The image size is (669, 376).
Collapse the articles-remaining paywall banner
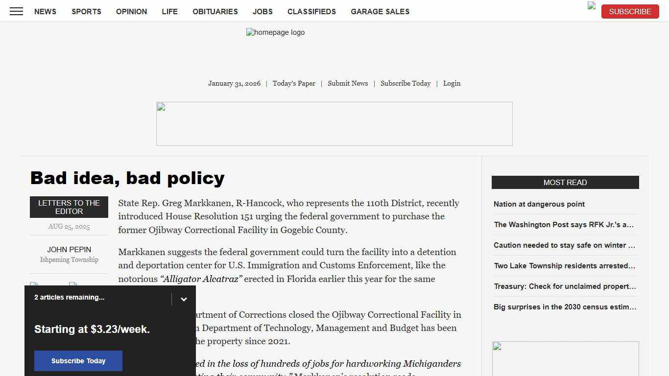[x=184, y=299]
